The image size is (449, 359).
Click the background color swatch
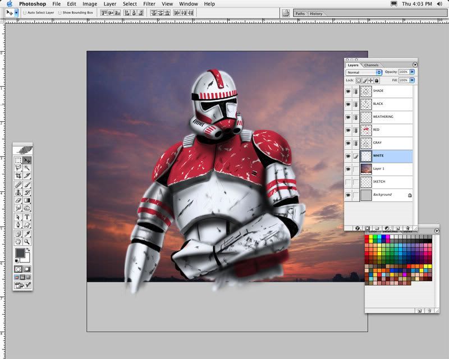(x=26, y=259)
